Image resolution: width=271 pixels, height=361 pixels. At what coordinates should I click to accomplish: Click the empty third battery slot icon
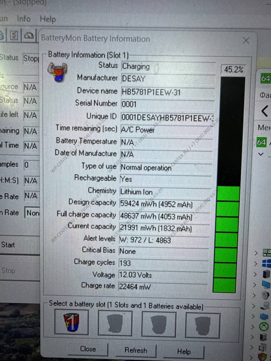[x=159, y=324]
